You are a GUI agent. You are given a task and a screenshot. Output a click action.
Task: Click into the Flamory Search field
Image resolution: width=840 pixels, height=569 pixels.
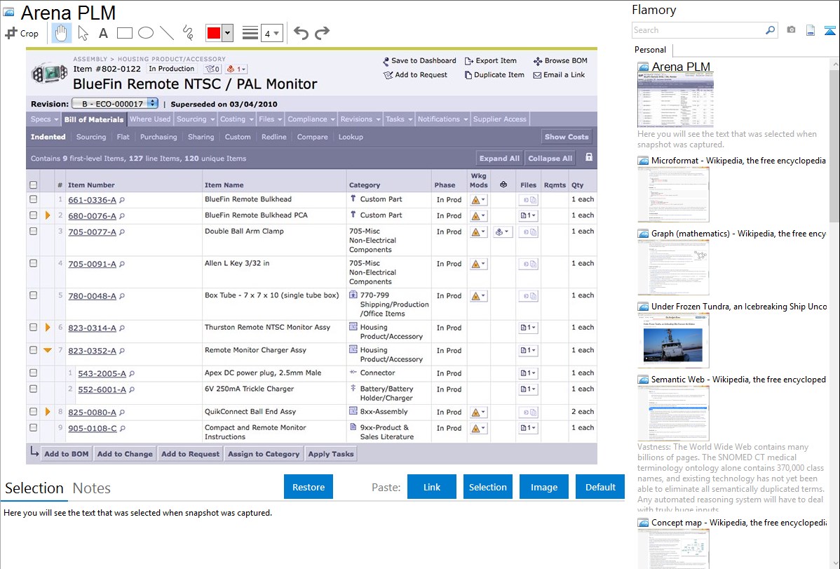698,30
